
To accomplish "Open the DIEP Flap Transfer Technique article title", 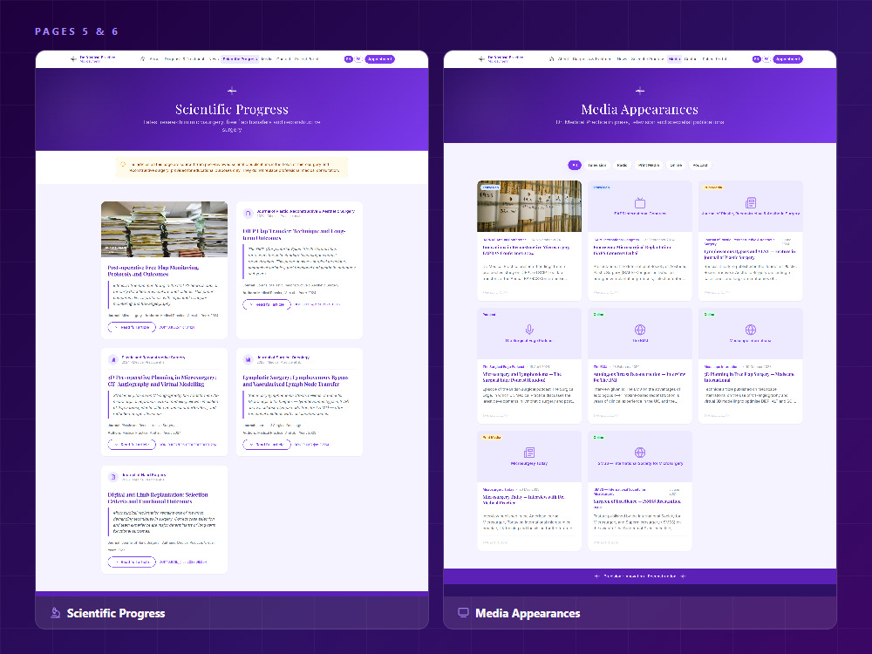I will click(294, 234).
